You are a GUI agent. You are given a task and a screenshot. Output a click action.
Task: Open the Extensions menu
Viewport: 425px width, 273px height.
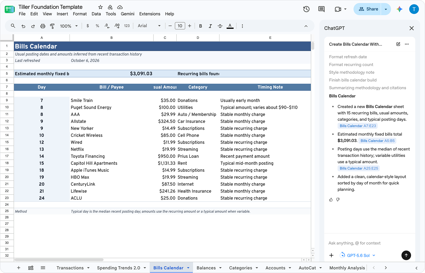150,14
